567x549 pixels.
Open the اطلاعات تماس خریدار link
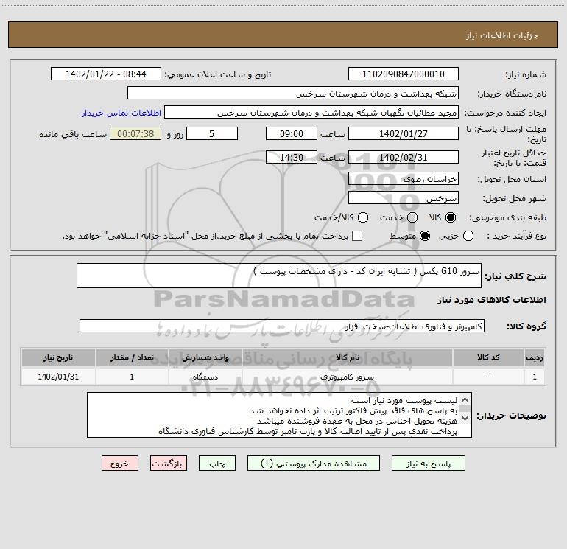[x=121, y=113]
